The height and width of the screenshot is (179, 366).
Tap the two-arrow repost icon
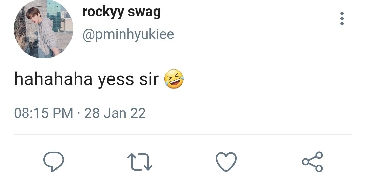click(140, 161)
